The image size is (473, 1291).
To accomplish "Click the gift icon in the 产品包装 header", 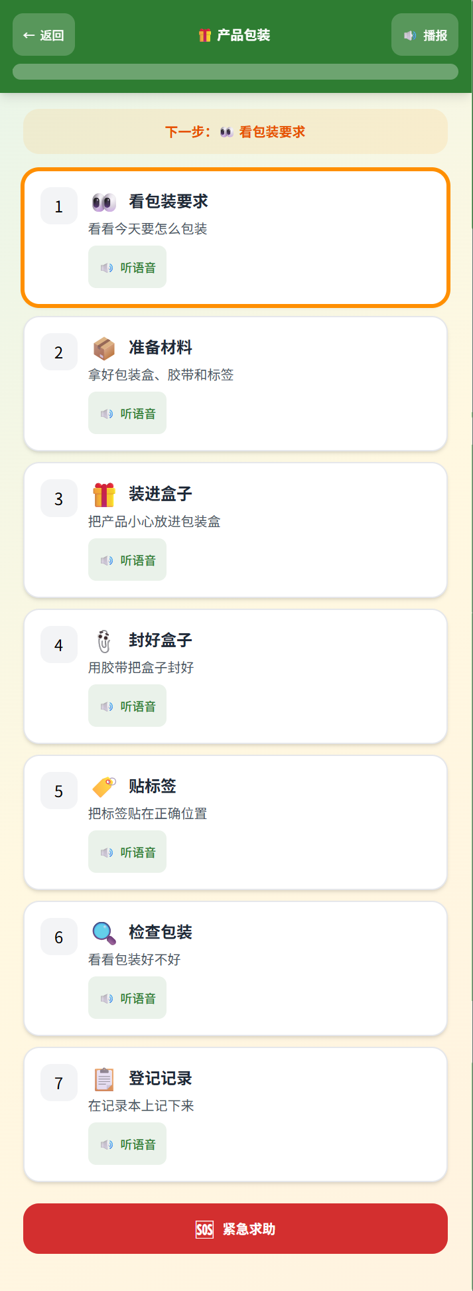I will click(205, 35).
